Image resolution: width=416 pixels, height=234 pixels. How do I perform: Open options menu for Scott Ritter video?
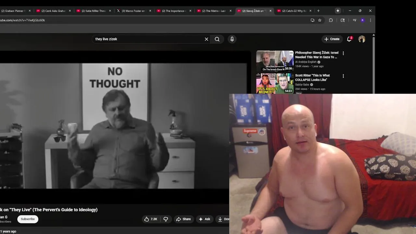[x=343, y=76]
